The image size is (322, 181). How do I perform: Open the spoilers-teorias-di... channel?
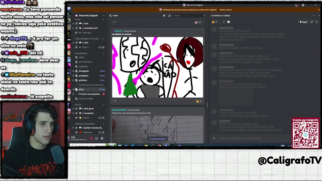pyautogui.click(x=89, y=128)
